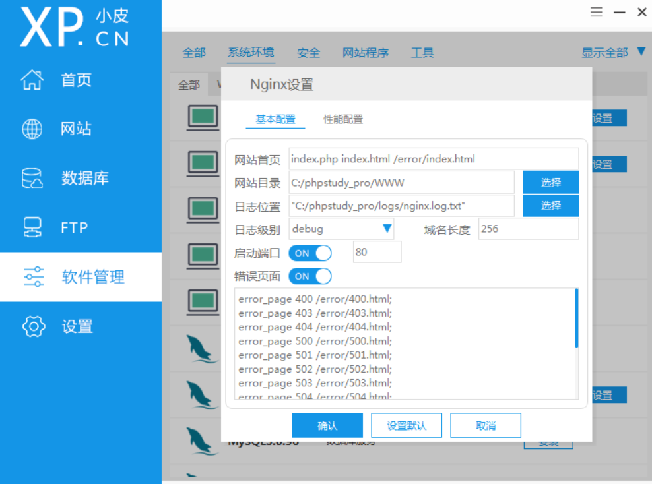Toggle the 启动端口 ON switch

310,253
